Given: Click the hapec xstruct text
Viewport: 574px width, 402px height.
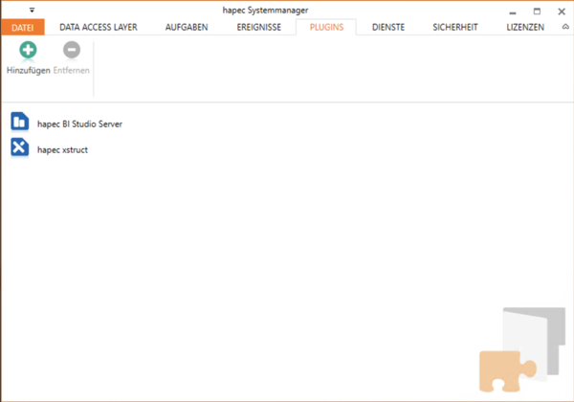Looking at the screenshot, I should [62, 150].
